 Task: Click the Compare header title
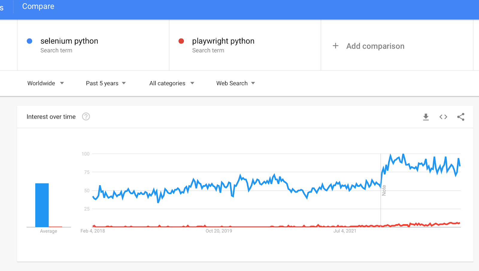coord(38,6)
